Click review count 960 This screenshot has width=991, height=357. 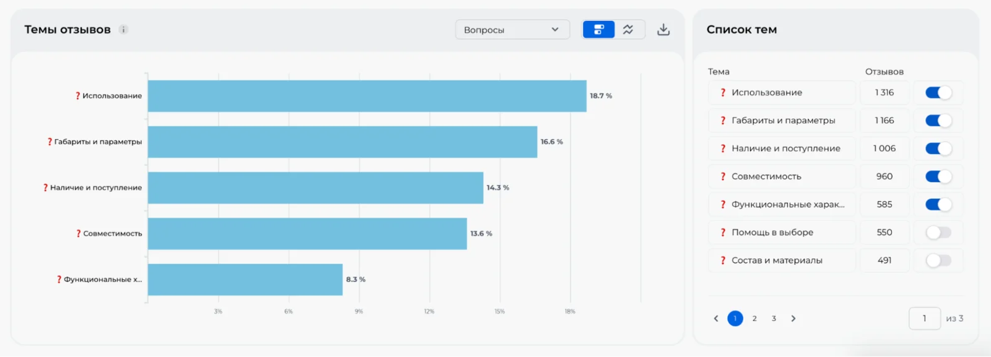point(884,176)
